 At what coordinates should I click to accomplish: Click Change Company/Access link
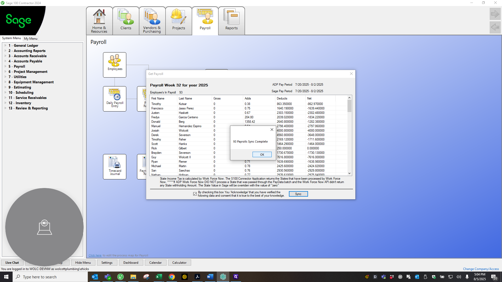tap(481, 269)
